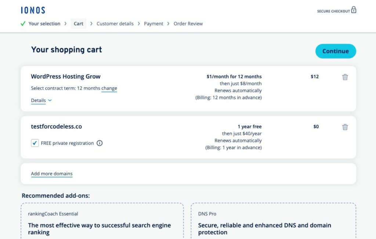Delete WordPress Hosting Grow from cart
The height and width of the screenshot is (239, 376).
[345, 77]
